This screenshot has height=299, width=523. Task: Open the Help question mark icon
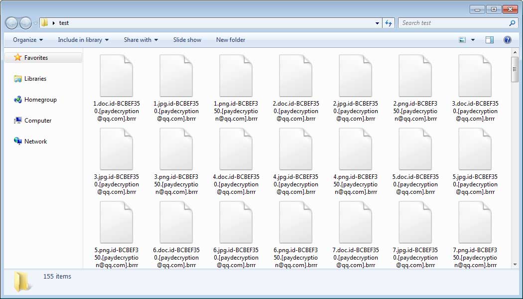[x=508, y=40]
